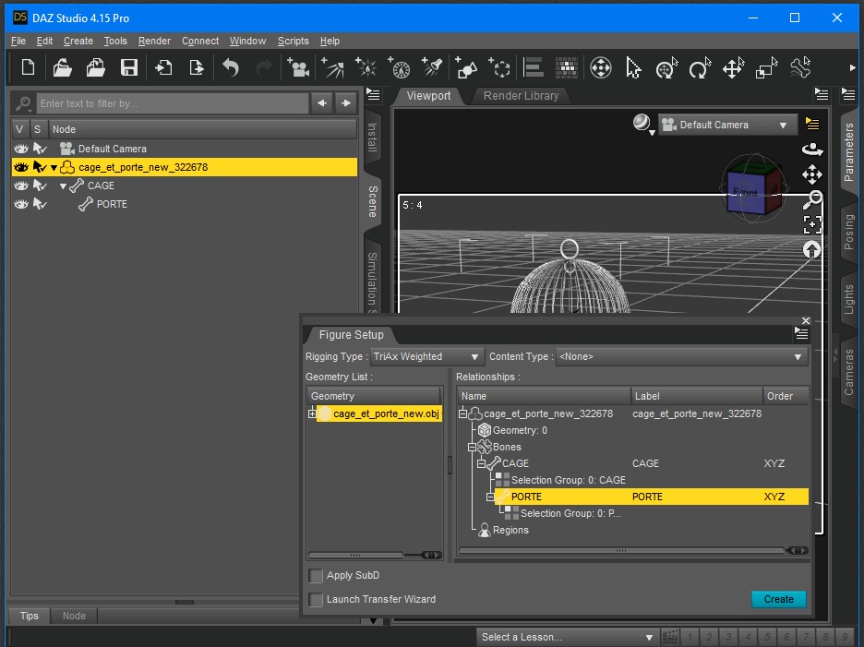The image size is (864, 647).
Task: Create a new null node icon
Action: (499, 67)
